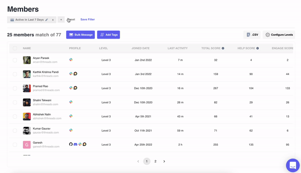The width and height of the screenshot is (301, 173).
Task: Export members as .CSV
Action: pyautogui.click(x=252, y=35)
